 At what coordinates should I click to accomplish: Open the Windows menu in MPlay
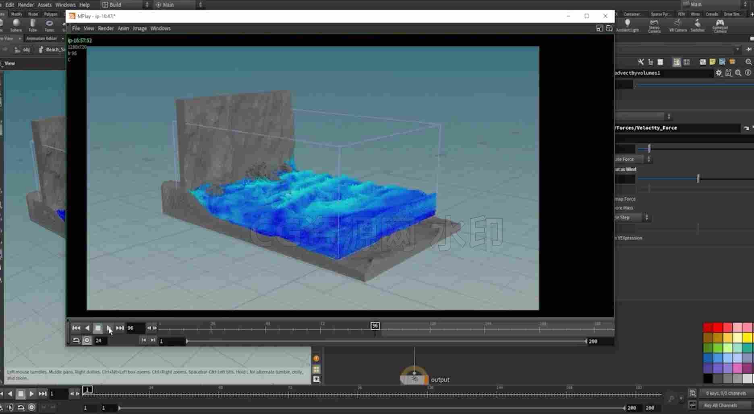[160, 29]
